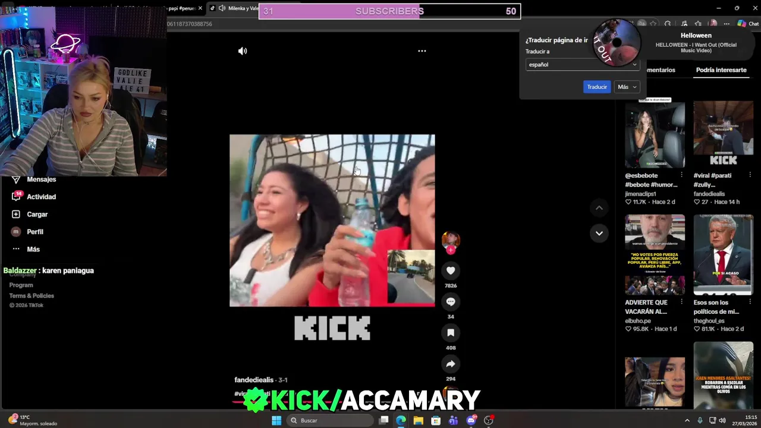
Task: Open the microphone icon in system tray
Action: tap(700, 420)
